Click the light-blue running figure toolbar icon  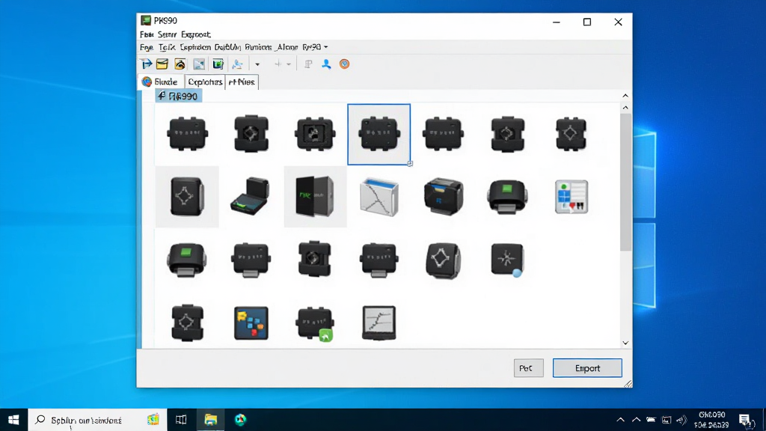(x=237, y=64)
